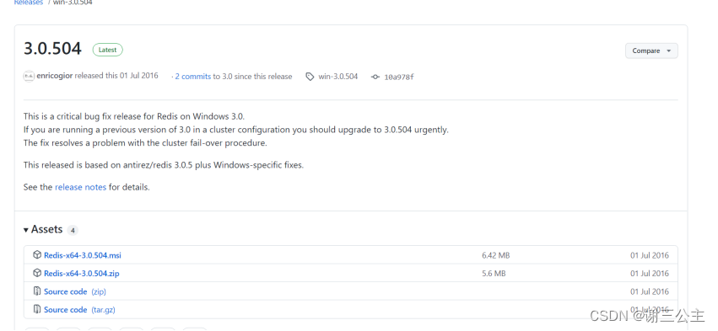Click the 5.6 MB file size
718x331 pixels.
(x=494, y=274)
